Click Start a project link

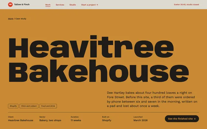coord(90,5)
